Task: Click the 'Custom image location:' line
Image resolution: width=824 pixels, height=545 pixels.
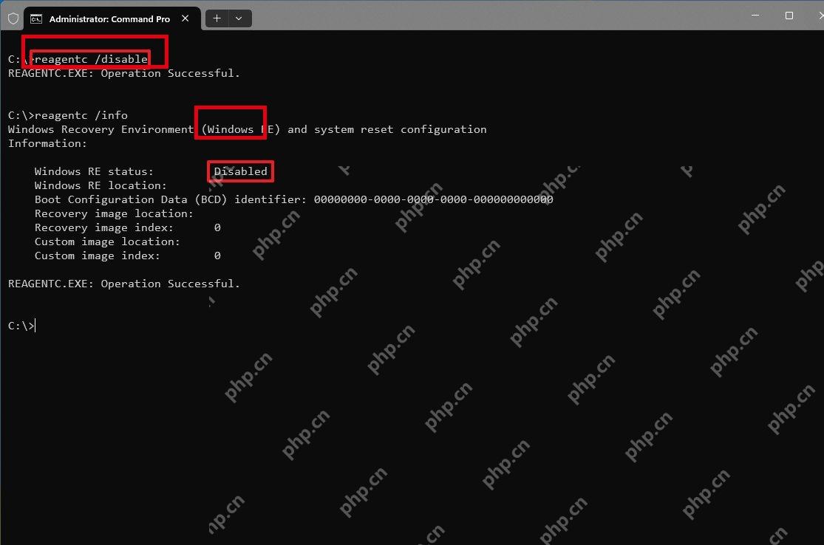Action: tap(107, 241)
